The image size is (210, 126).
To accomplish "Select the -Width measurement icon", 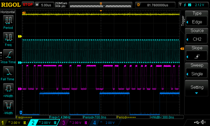I will coord(8,105).
